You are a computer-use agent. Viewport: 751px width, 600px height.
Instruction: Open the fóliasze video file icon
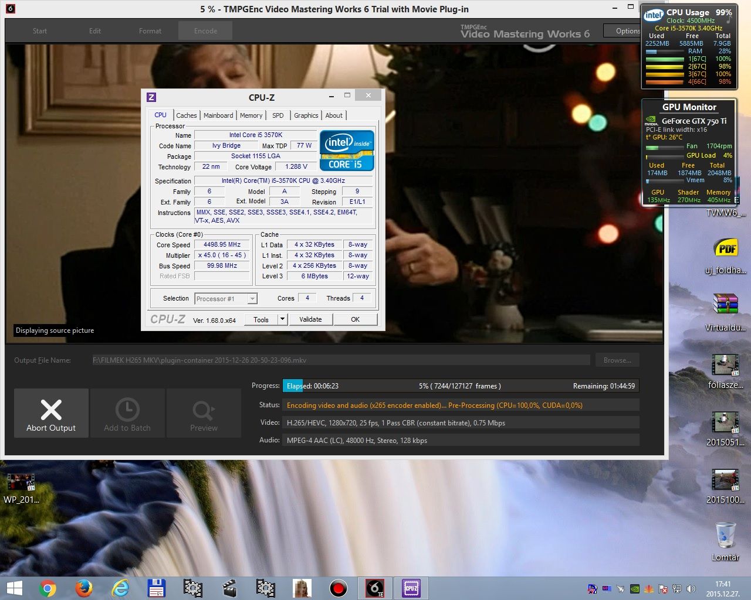pos(726,371)
